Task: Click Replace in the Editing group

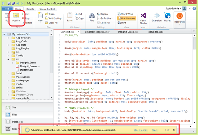Action: (103, 14)
